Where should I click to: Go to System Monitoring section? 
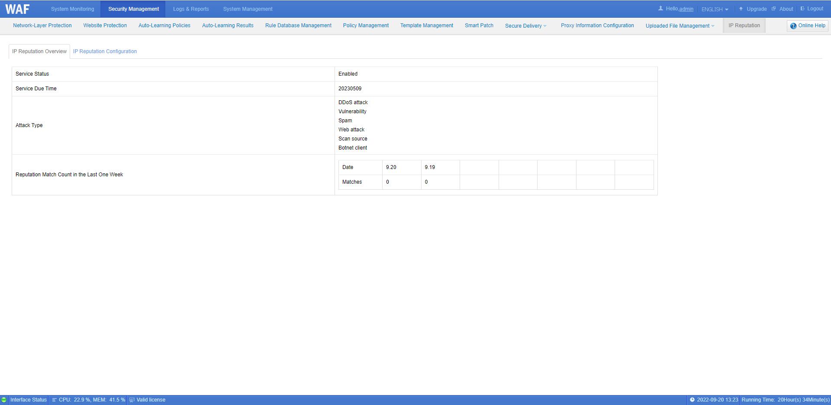[x=72, y=9]
